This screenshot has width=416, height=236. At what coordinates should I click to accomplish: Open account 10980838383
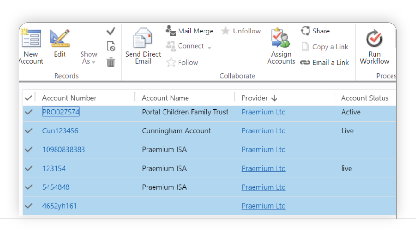point(64,149)
